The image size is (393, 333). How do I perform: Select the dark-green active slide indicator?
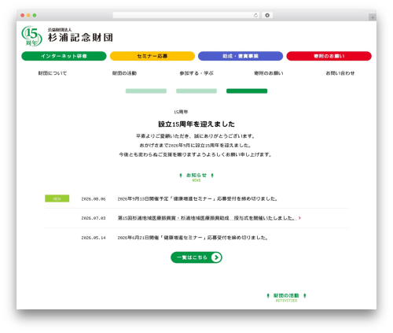pyautogui.click(x=247, y=91)
